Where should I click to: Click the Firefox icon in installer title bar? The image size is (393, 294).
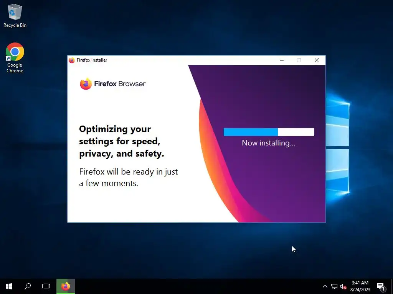point(72,60)
